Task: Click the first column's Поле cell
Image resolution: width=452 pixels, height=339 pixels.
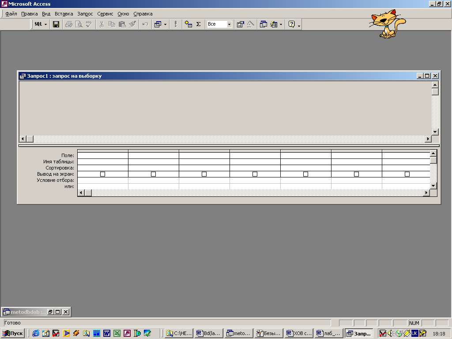Action: pos(103,155)
